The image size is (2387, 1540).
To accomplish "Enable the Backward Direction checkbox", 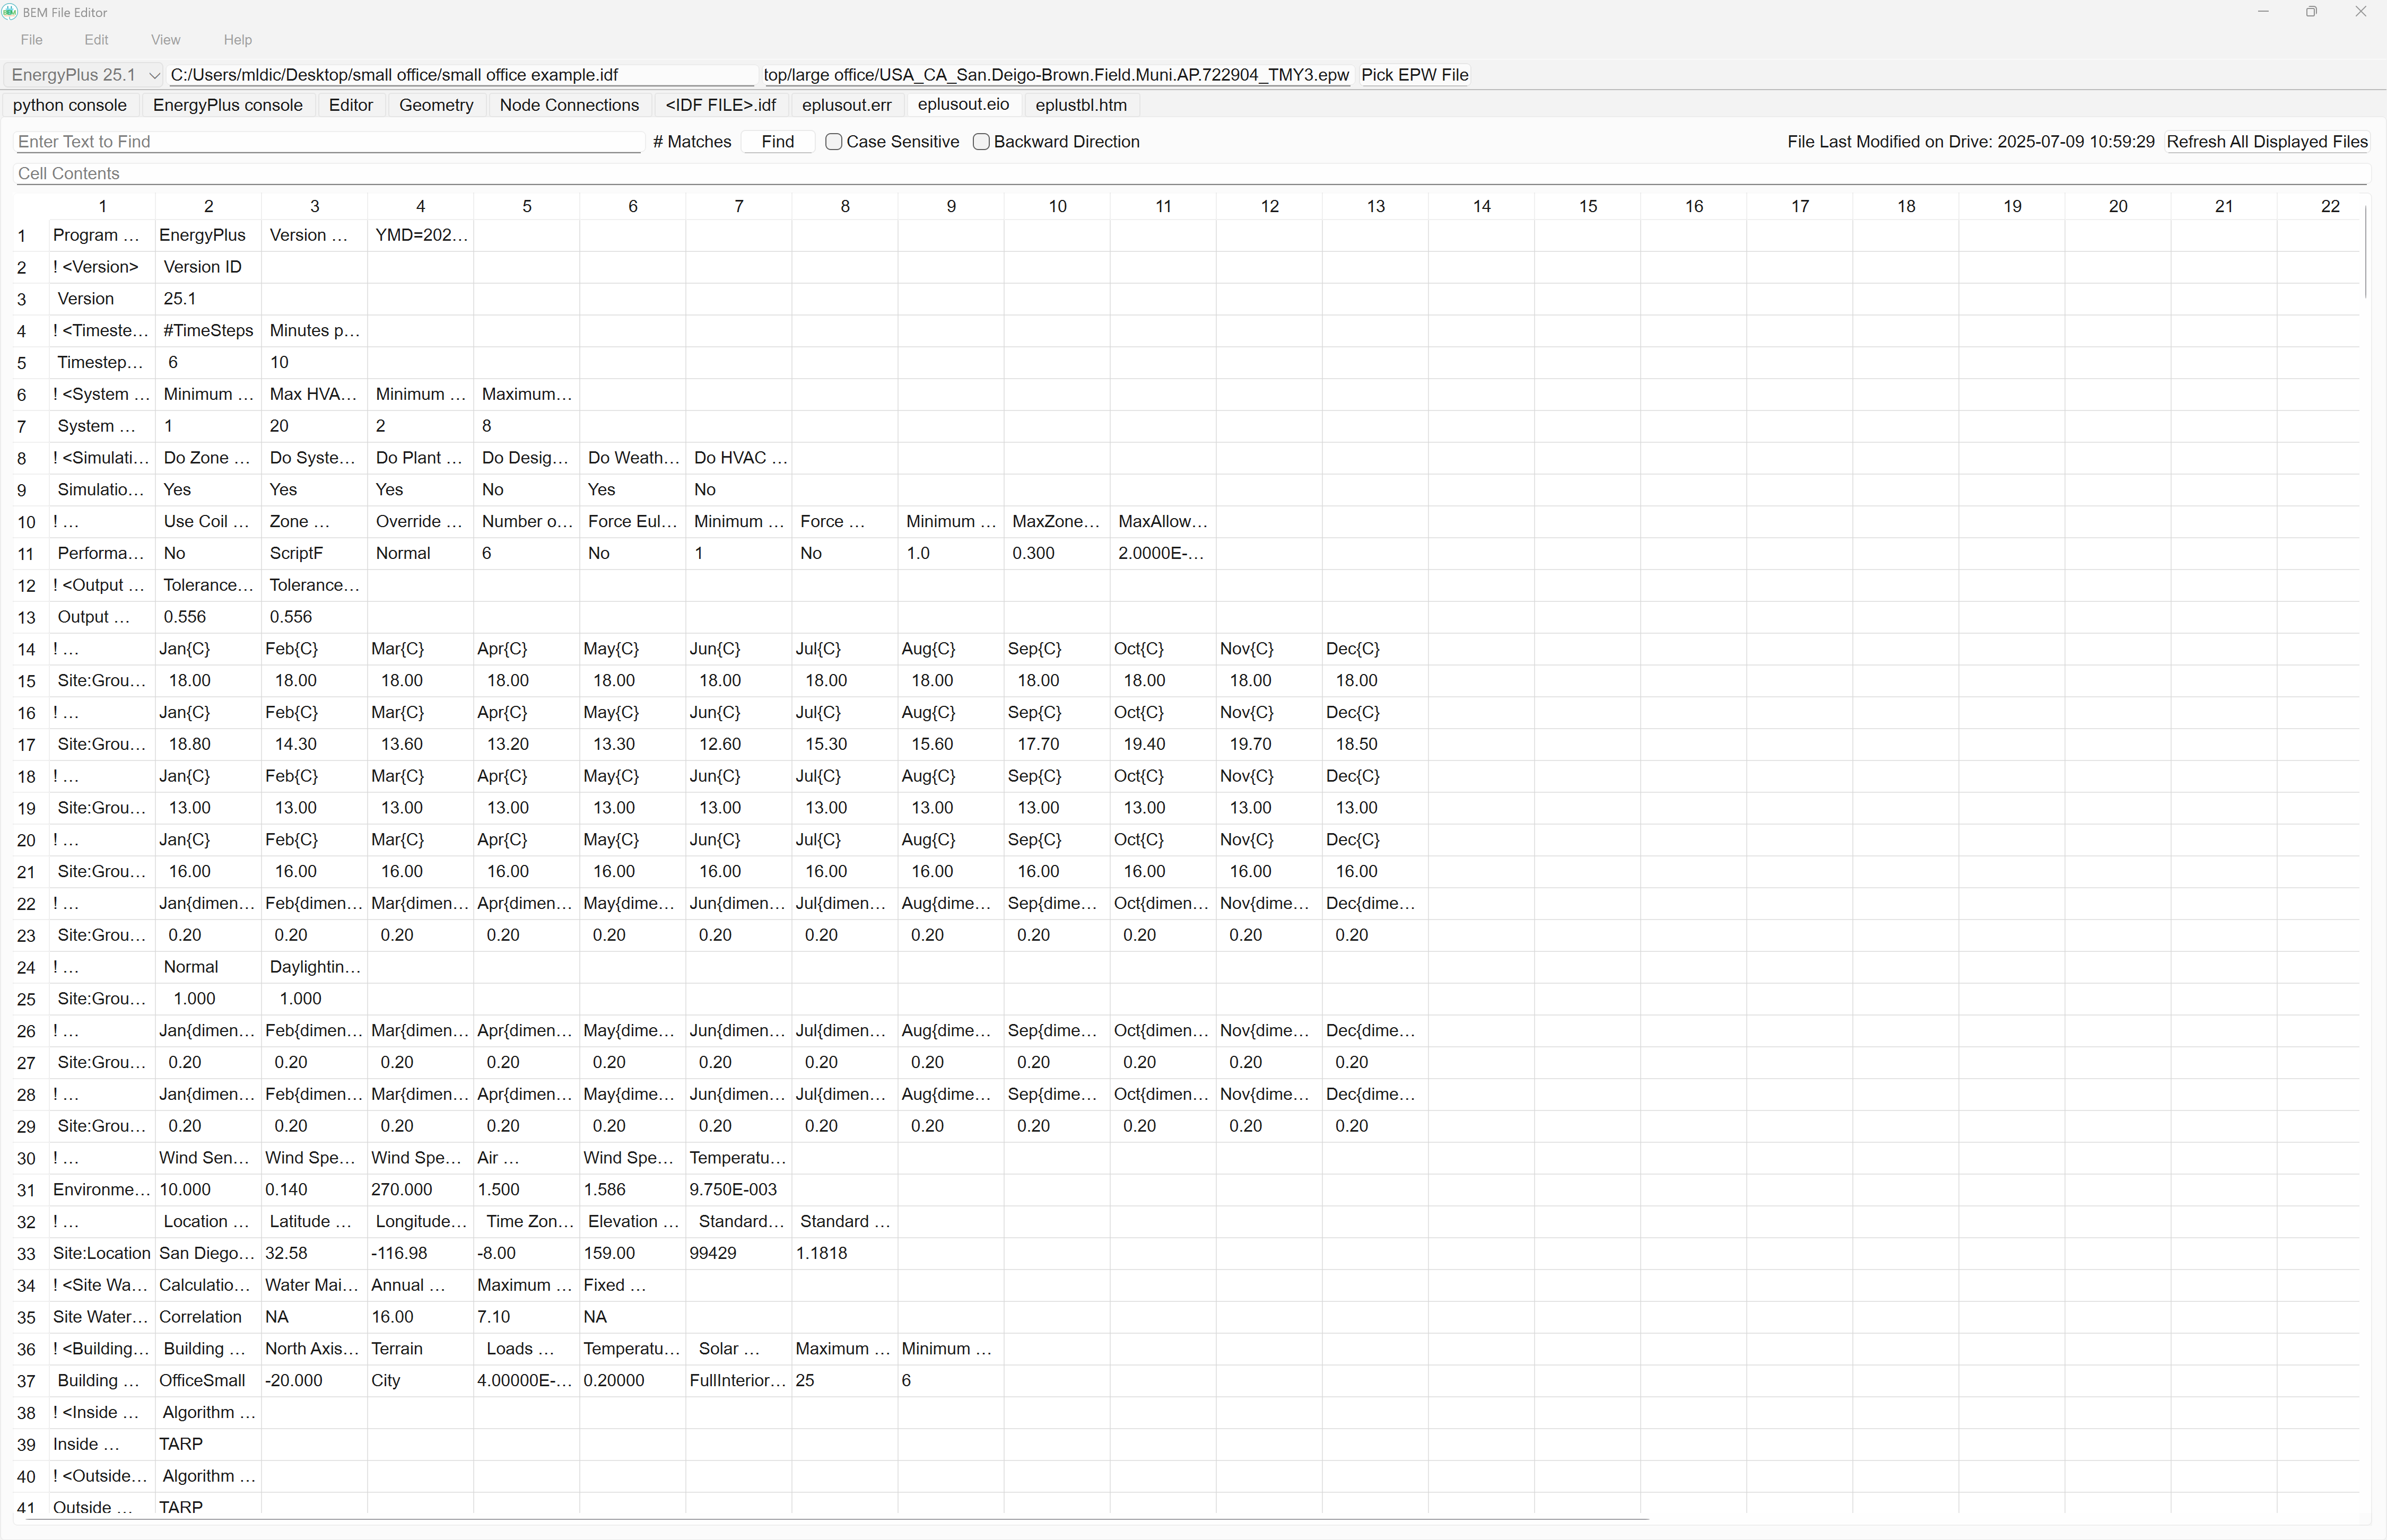I will point(981,142).
